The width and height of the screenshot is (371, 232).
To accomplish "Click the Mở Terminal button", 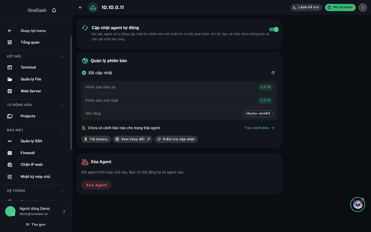I will point(340,7).
